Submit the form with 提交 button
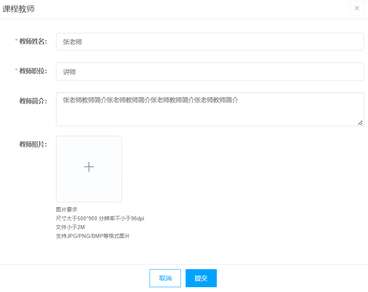 (x=201, y=278)
